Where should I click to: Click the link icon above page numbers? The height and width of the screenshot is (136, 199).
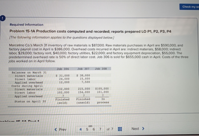click(90, 126)
